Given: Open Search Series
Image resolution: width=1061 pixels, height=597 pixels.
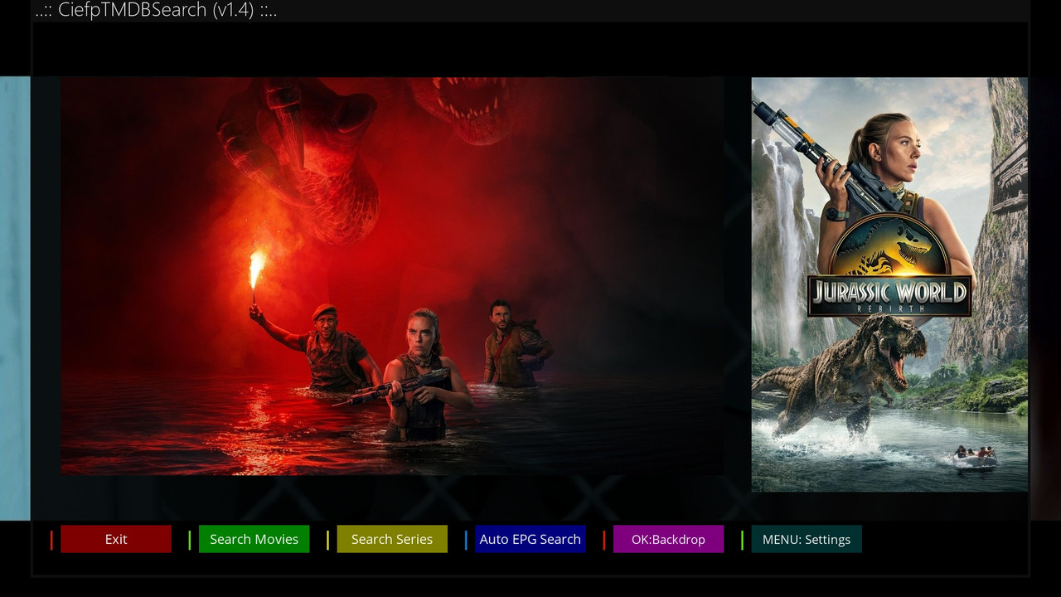Looking at the screenshot, I should click(x=392, y=539).
